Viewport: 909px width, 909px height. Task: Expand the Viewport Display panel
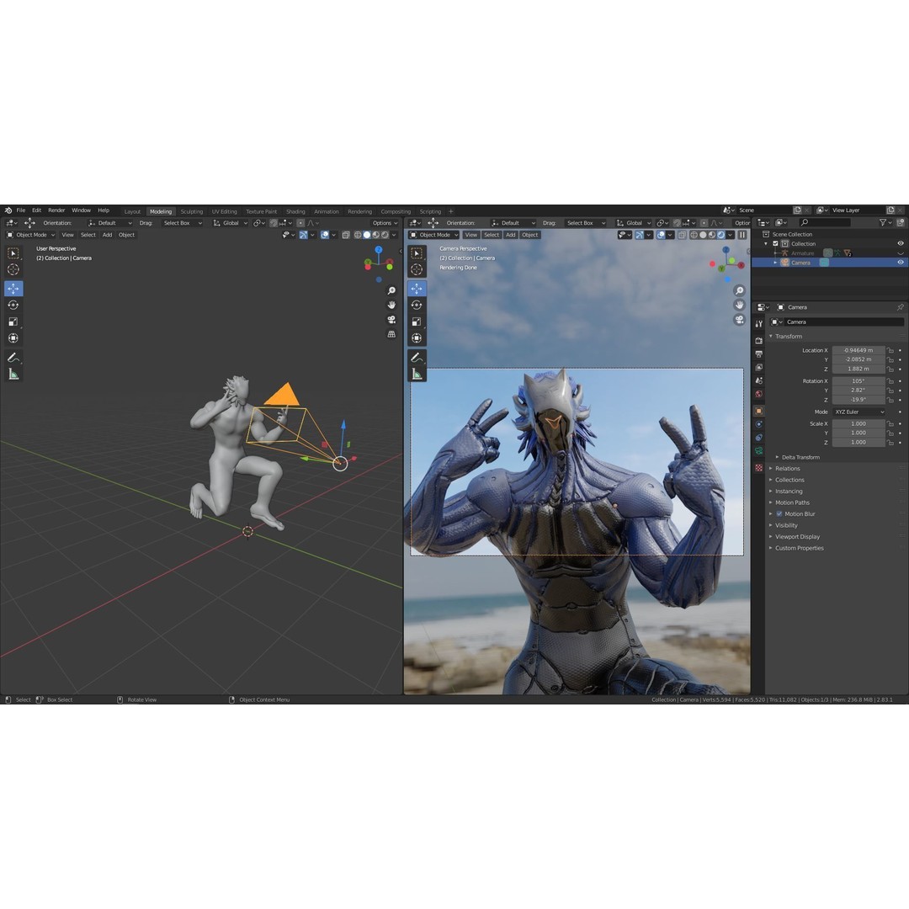[795, 537]
